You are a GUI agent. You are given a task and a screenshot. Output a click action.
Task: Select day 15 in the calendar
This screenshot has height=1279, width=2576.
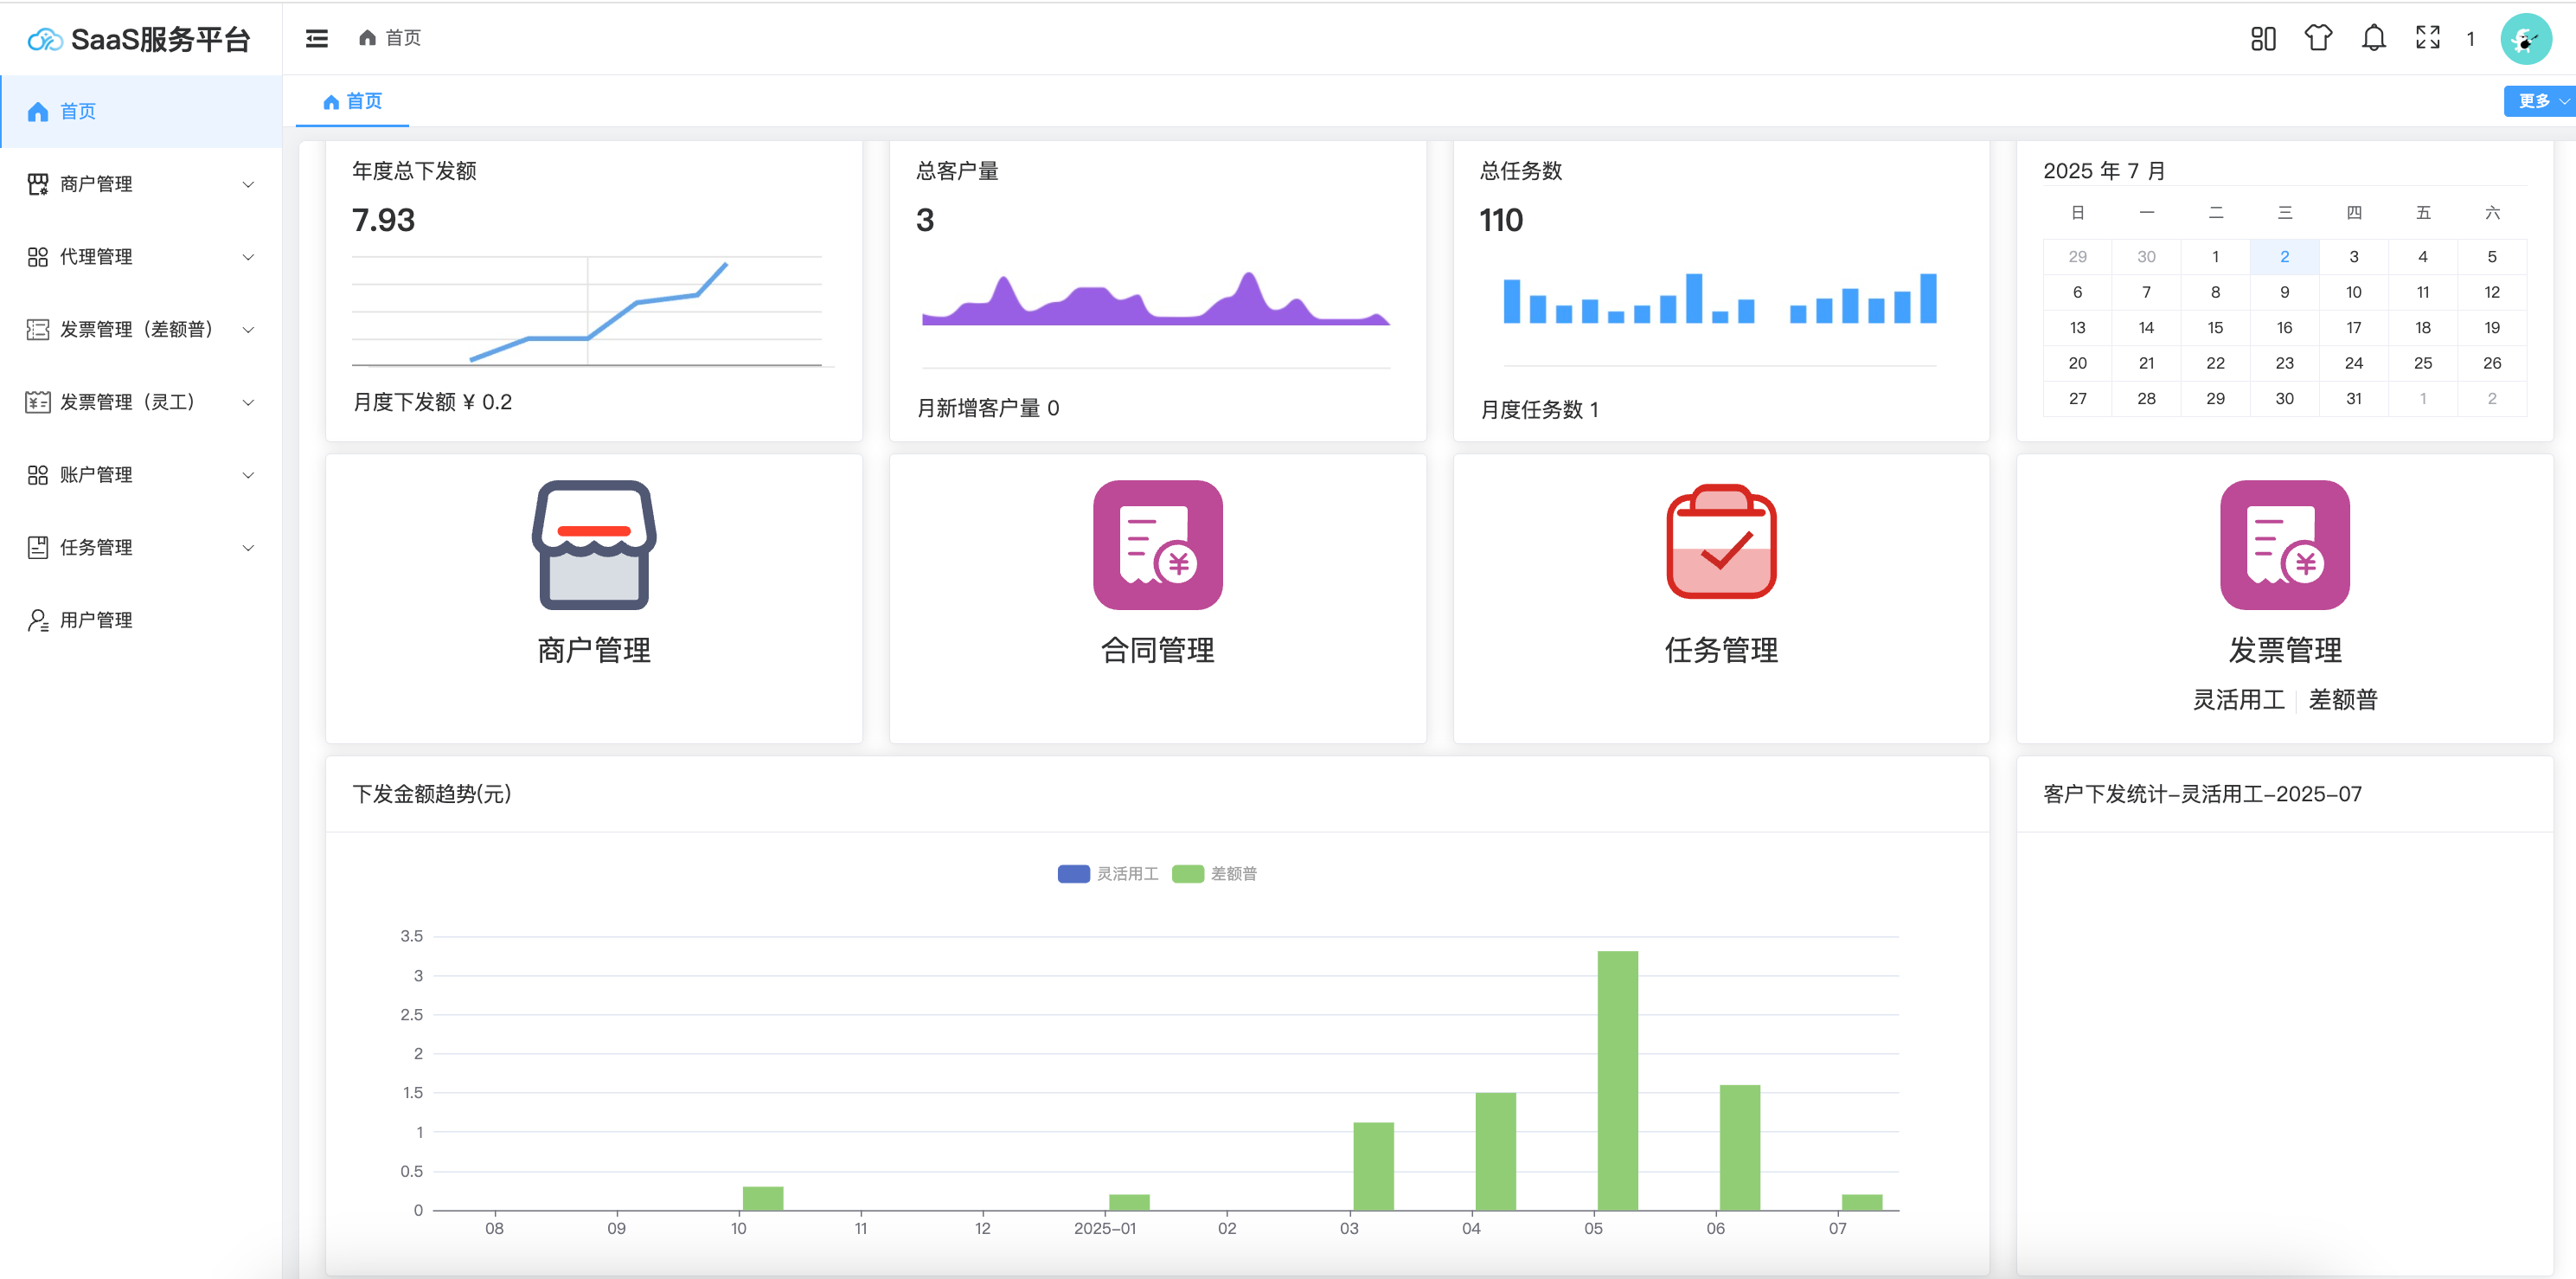tap(2215, 327)
